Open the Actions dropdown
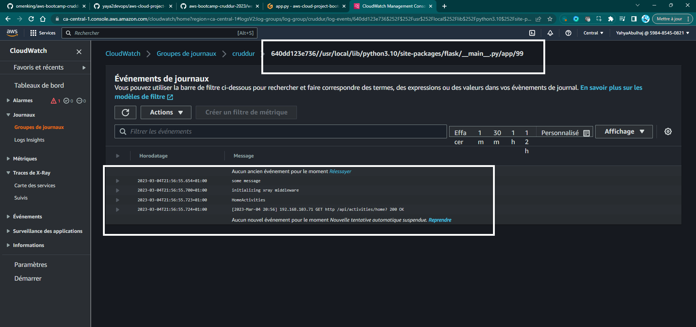This screenshot has width=696, height=327. 166,112
